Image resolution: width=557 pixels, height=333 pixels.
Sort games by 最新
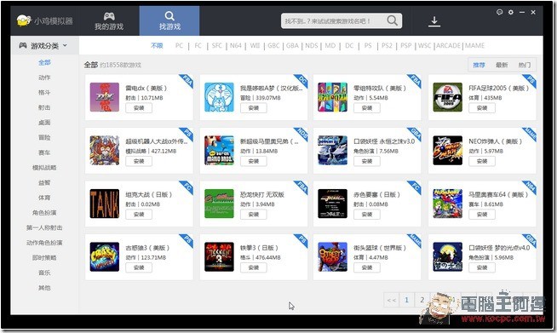pos(502,65)
